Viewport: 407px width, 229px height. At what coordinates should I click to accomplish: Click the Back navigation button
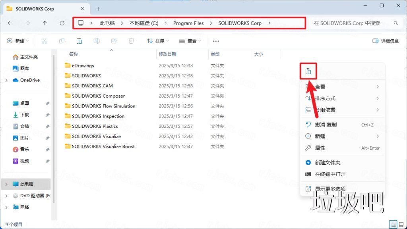(x=10, y=23)
